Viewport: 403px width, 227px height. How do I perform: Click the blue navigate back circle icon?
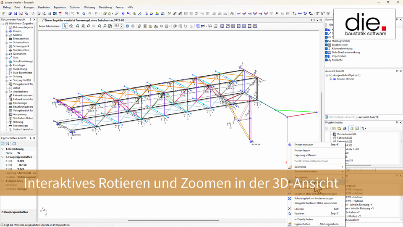click(x=128, y=26)
